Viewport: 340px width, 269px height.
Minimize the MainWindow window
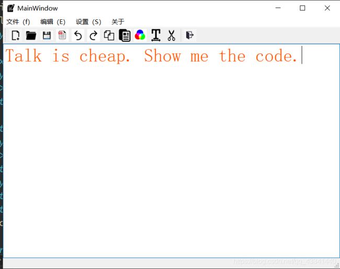tap(278, 8)
